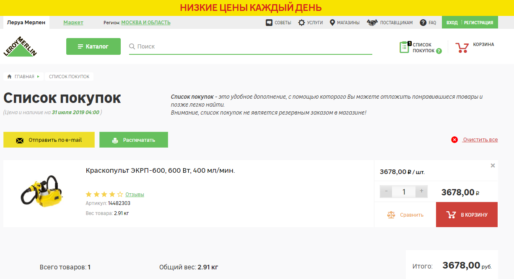This screenshot has width=514, height=279.
Task: Click the Артикул 14482303 text
Action: [x=108, y=203]
